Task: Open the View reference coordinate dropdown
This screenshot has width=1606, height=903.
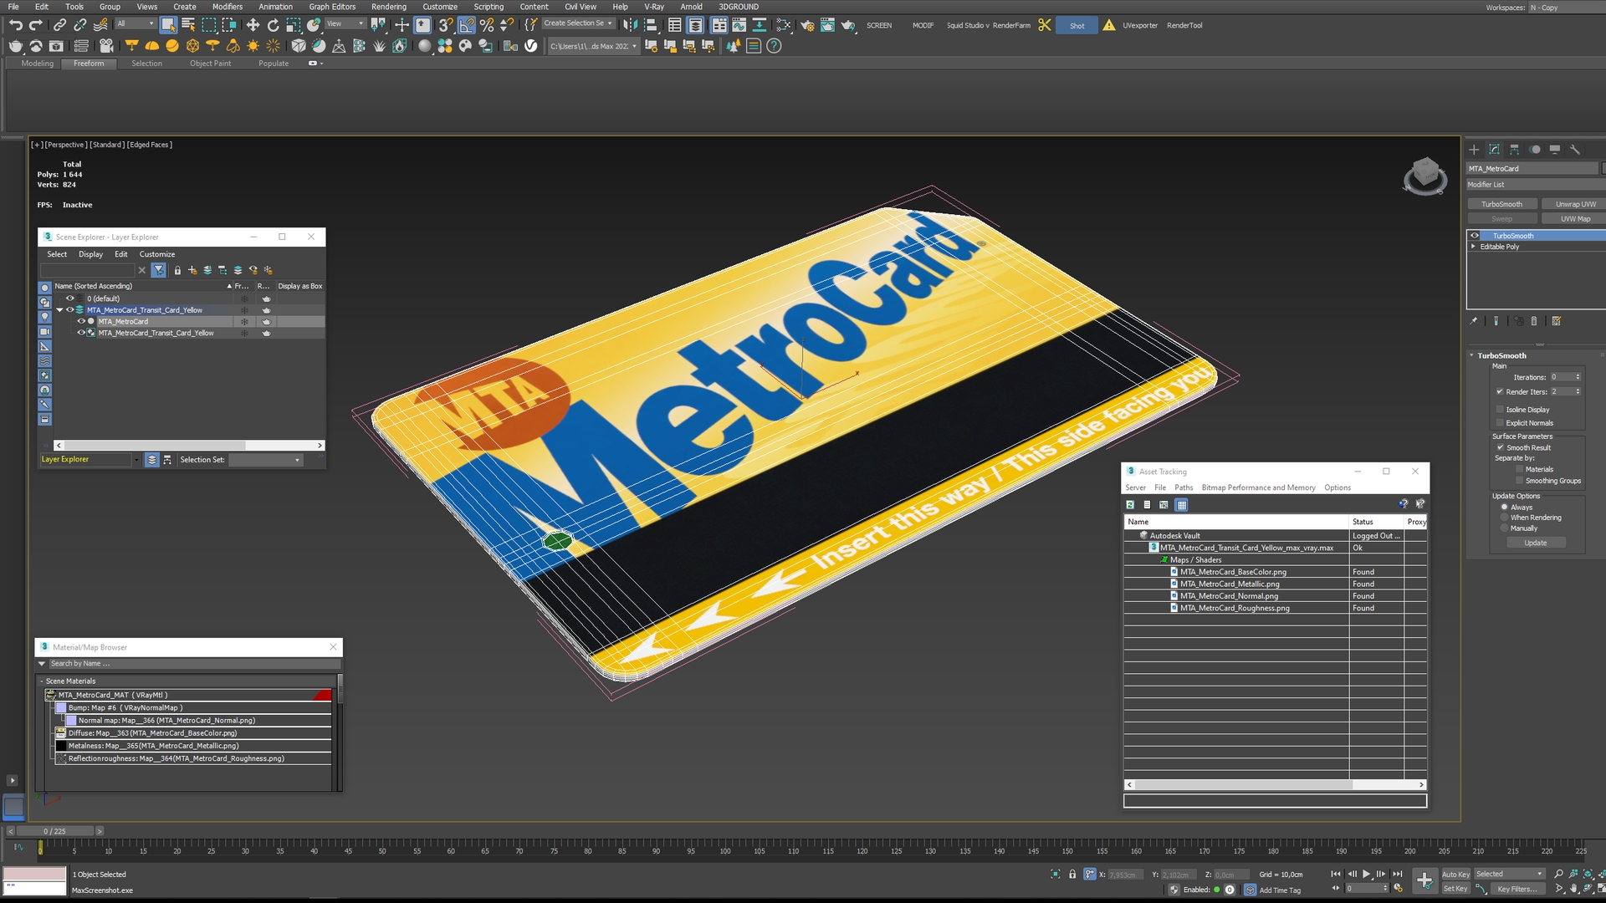Action: point(345,23)
